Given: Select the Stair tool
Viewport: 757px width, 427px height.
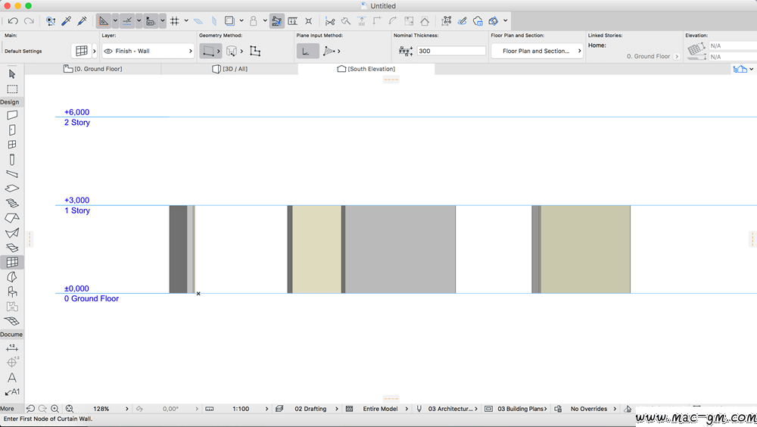Looking at the screenshot, I should (12, 204).
